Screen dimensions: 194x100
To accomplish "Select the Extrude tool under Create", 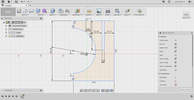I will (38, 11).
